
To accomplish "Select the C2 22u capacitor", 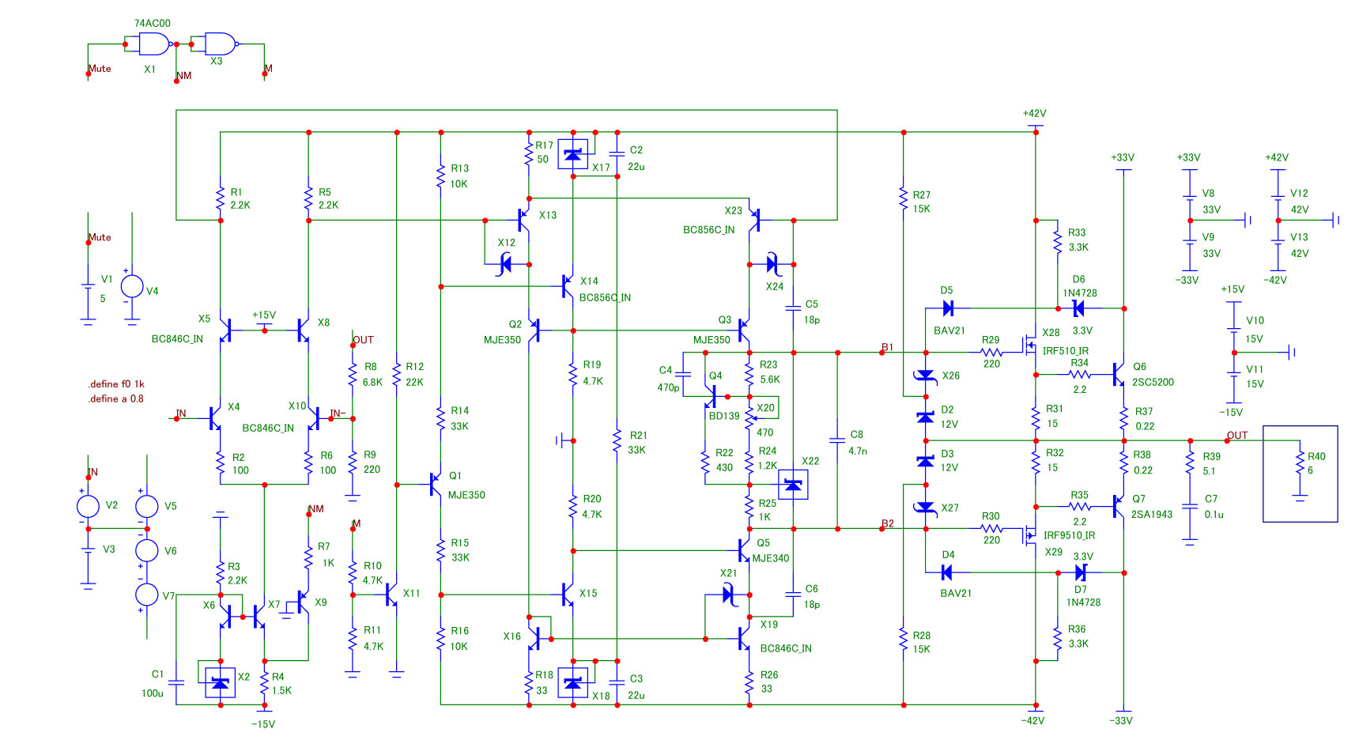I will pos(617,156).
